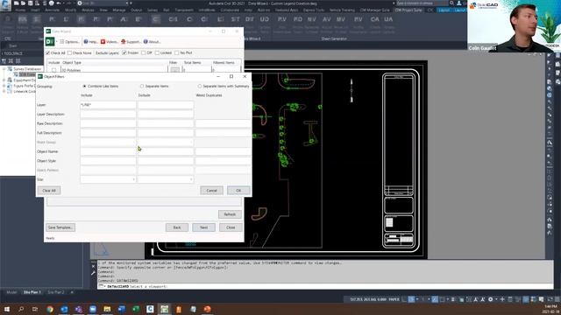Open the Point Group exclude dropdown

click(166, 142)
